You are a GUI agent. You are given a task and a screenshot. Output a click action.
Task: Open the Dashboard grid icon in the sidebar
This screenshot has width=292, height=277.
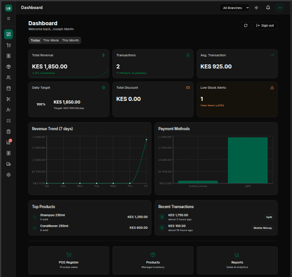coord(9,34)
